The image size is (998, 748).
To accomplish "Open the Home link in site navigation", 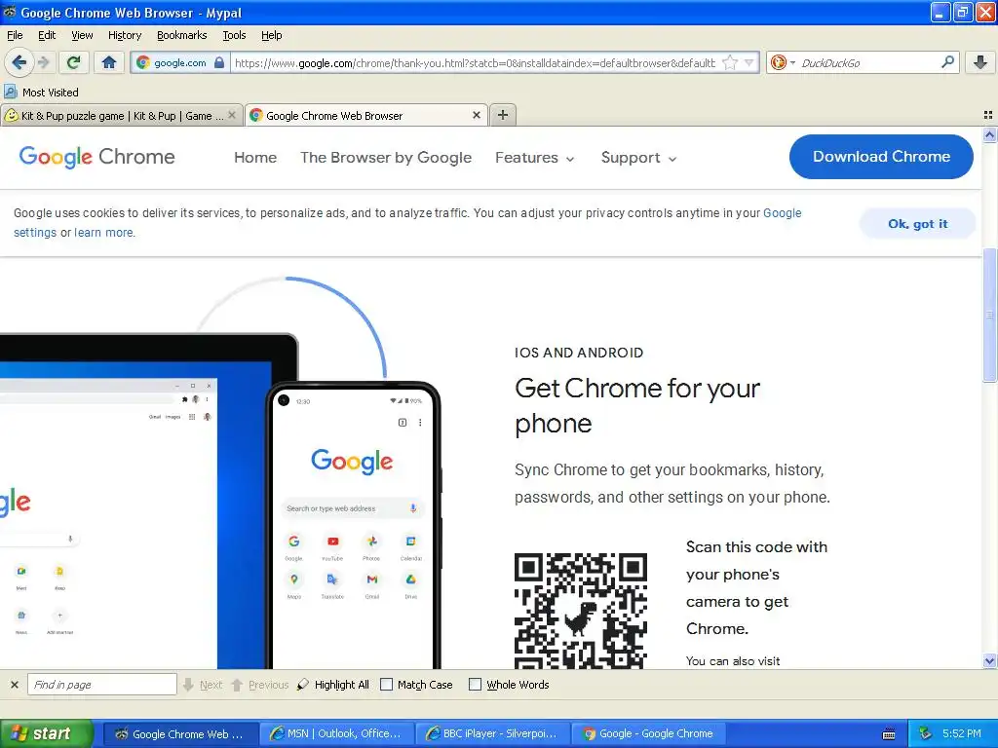I will point(255,157).
